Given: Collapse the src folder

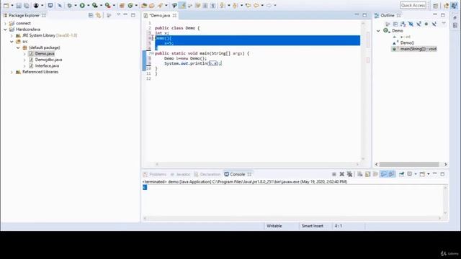Looking at the screenshot, I should [x=12, y=42].
